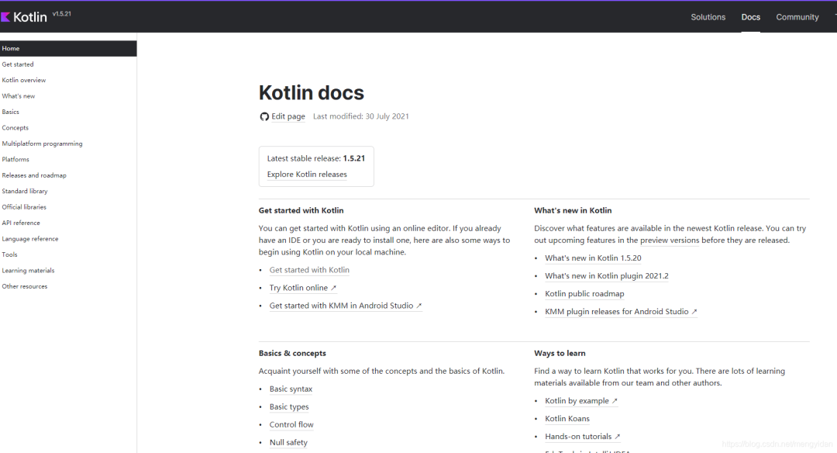
Task: Open the Docs tab in the top navigation
Action: click(750, 16)
